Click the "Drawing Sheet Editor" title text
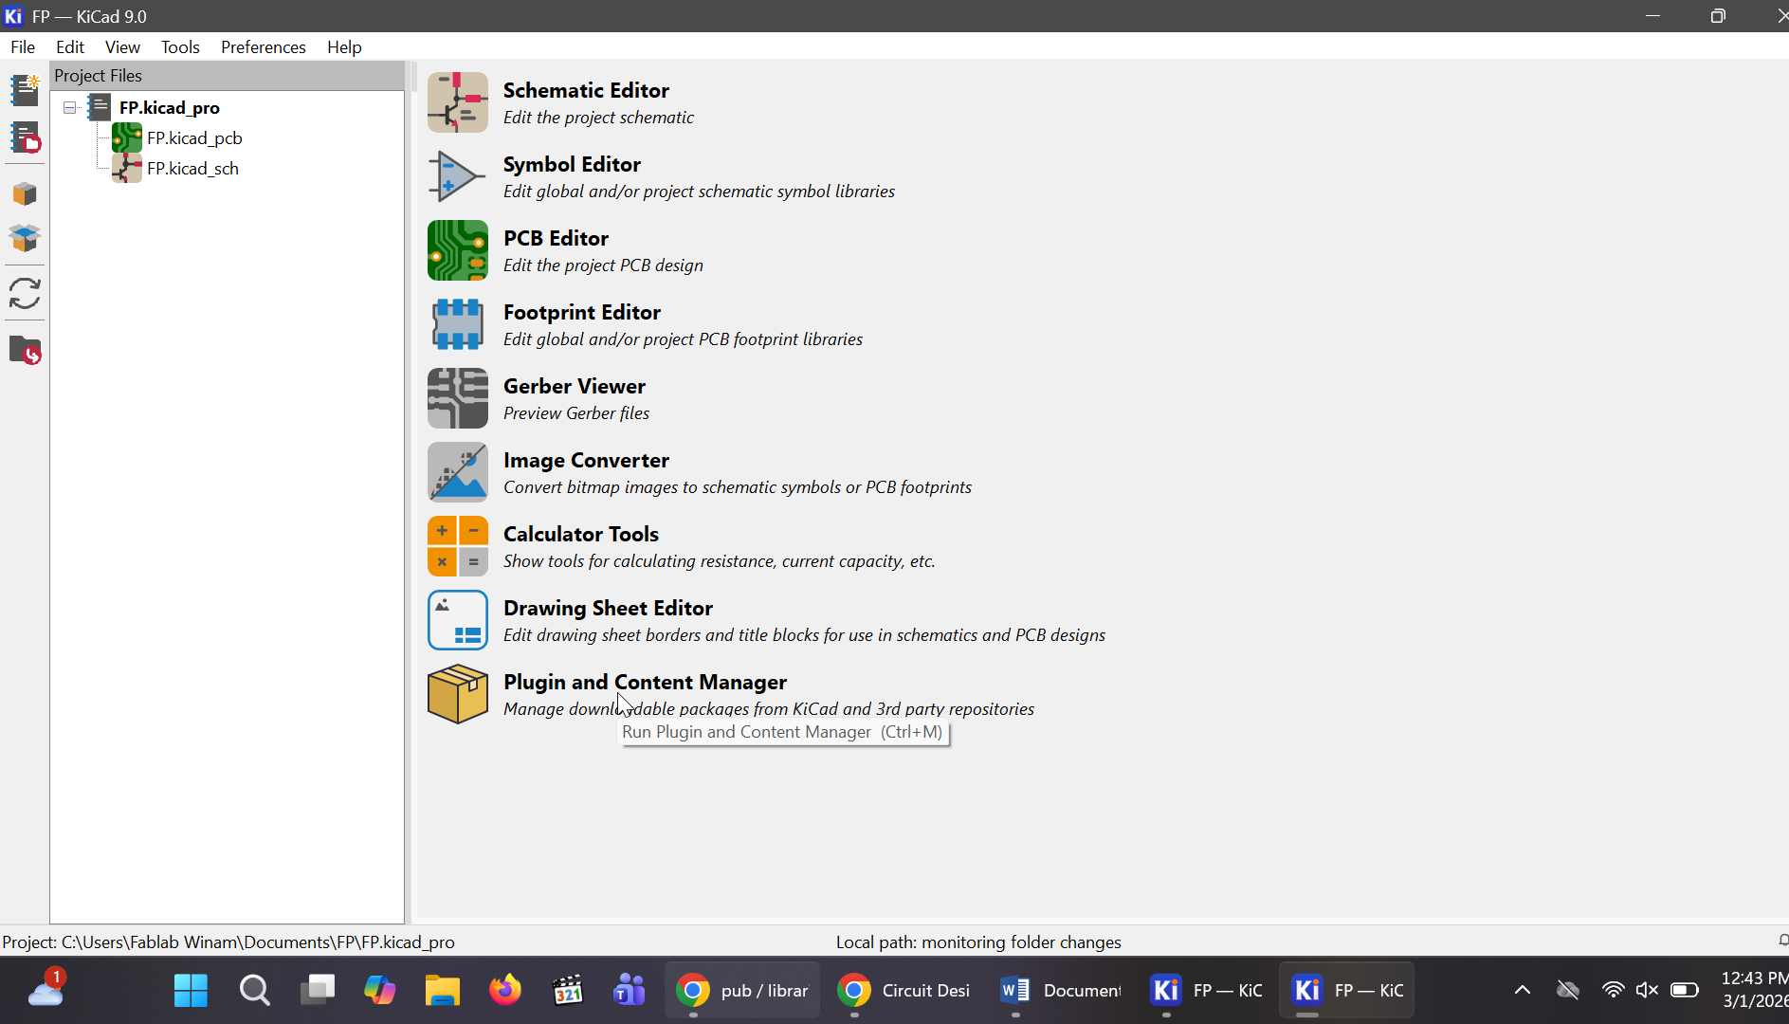Screen dimensions: 1789x1024 click(x=608, y=608)
